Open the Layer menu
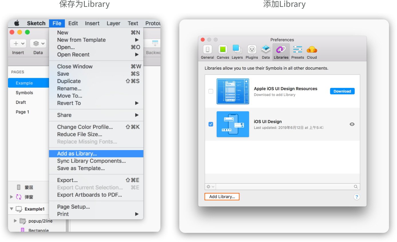Image resolution: width=397 pixels, height=242 pixels. point(113,23)
